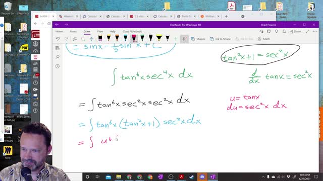The width and height of the screenshot is (323, 181).
Task: Open Discord from the taskbar
Action: coord(202,176)
